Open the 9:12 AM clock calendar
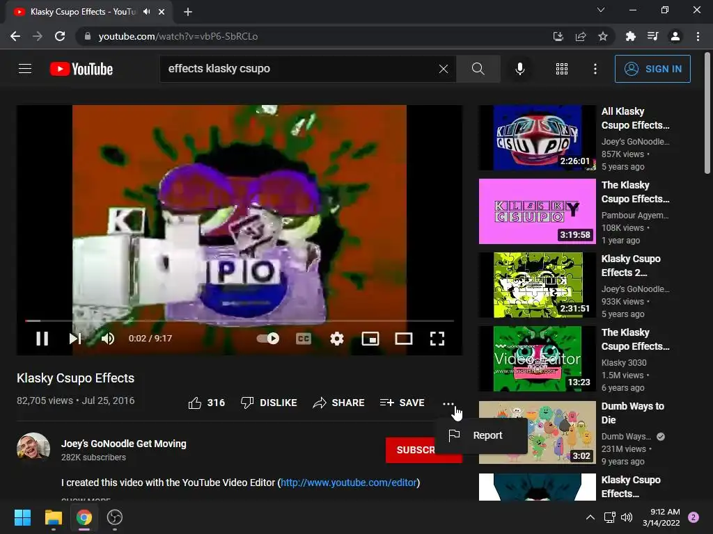The image size is (713, 534). click(x=661, y=517)
